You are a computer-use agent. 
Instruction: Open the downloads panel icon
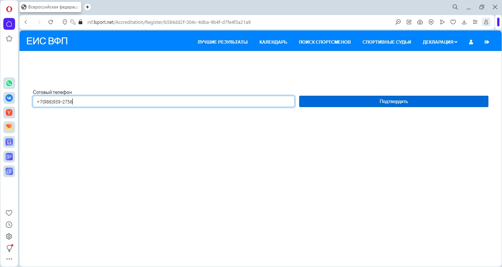464,22
